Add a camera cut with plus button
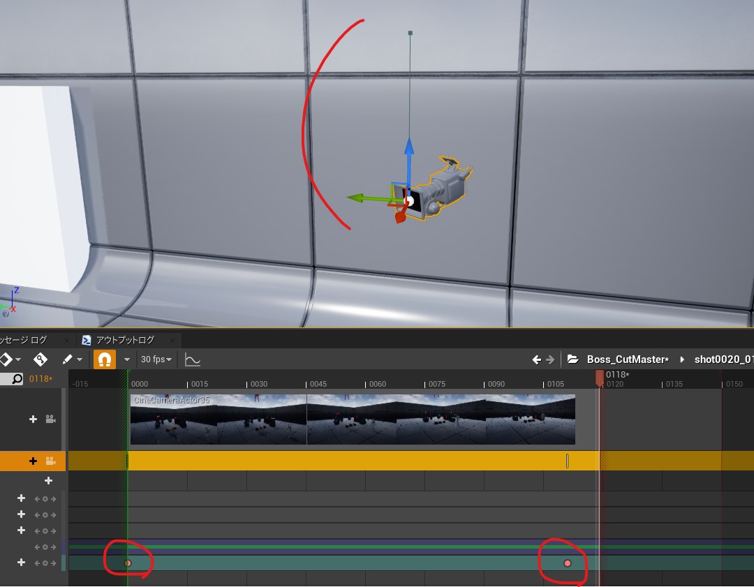Image resolution: width=754 pixels, height=587 pixels. coord(34,419)
